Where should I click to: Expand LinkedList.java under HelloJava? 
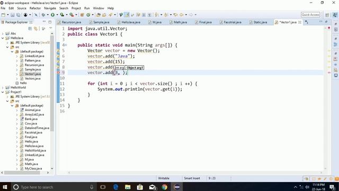(17, 56)
